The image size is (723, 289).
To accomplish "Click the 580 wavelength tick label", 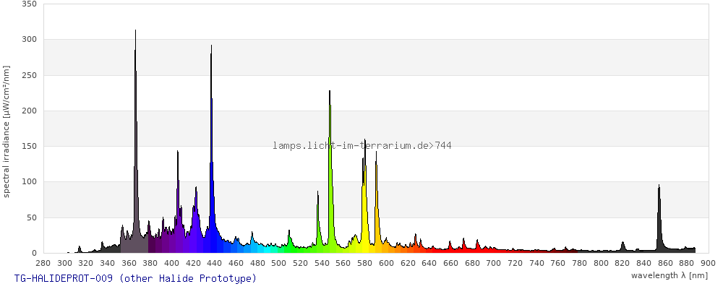I will click(x=365, y=263).
